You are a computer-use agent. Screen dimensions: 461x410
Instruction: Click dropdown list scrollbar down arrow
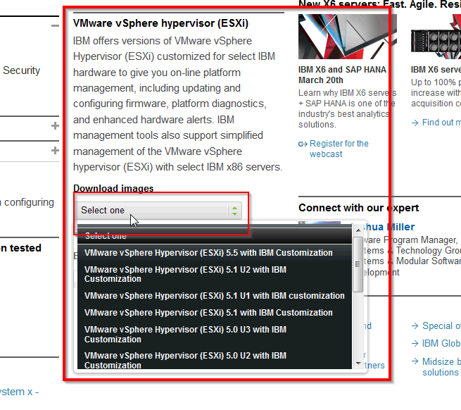[358, 364]
